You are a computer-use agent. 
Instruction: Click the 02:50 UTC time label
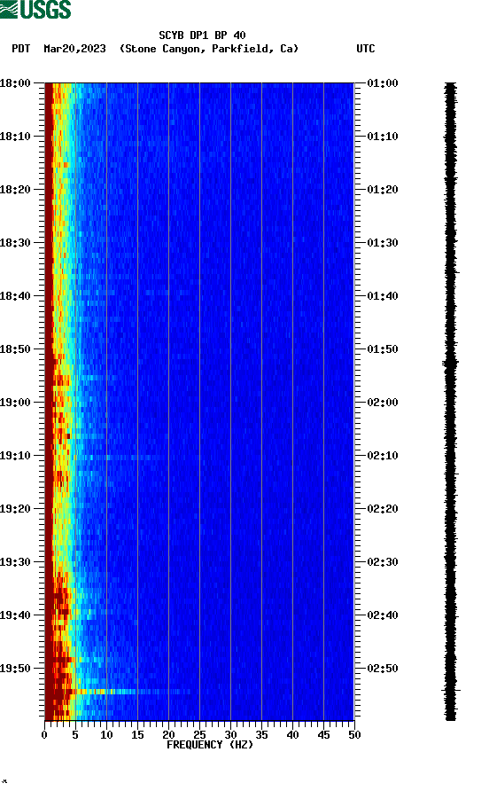[x=383, y=669]
